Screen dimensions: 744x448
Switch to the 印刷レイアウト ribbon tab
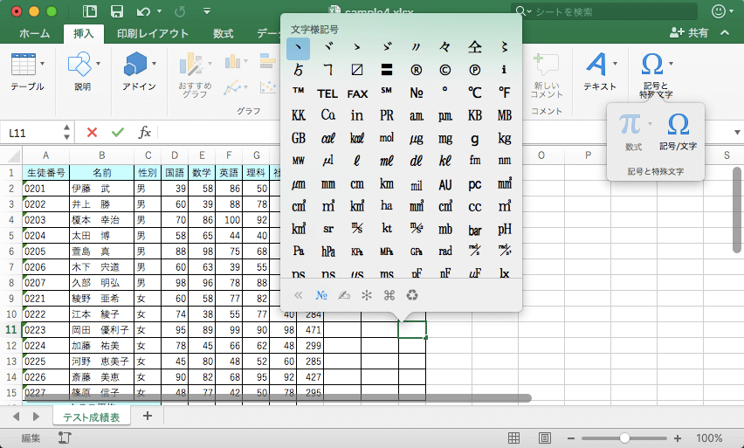click(x=153, y=33)
